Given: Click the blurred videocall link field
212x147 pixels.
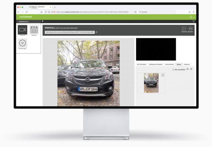Looking at the screenshot, I should tap(70, 32).
